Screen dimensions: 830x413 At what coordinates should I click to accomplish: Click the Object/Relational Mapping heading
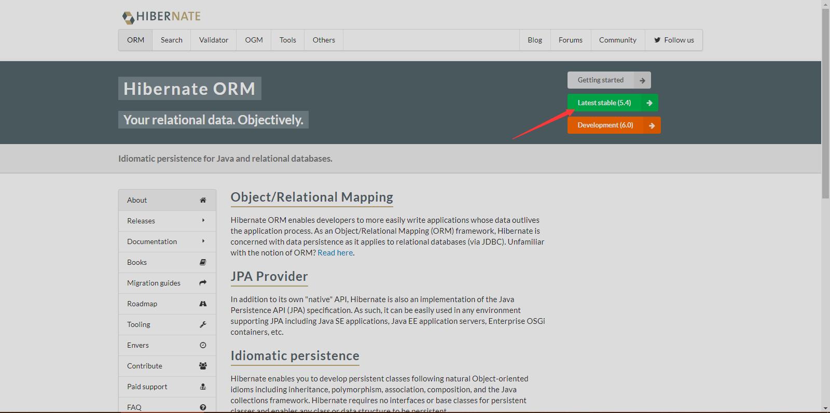[x=312, y=197]
